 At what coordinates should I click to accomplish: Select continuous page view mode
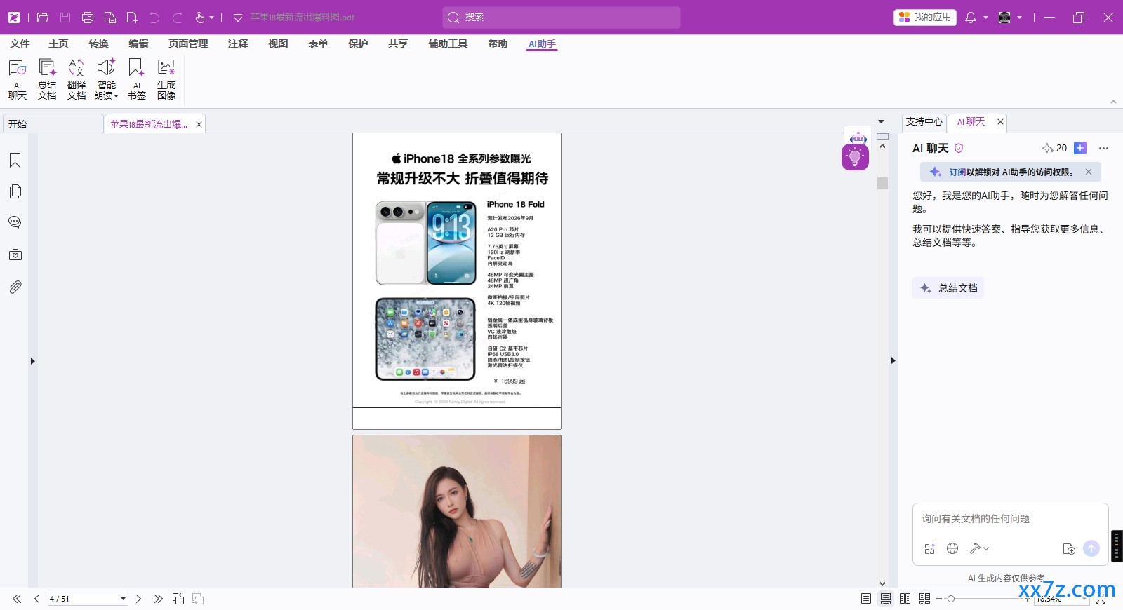(886, 599)
